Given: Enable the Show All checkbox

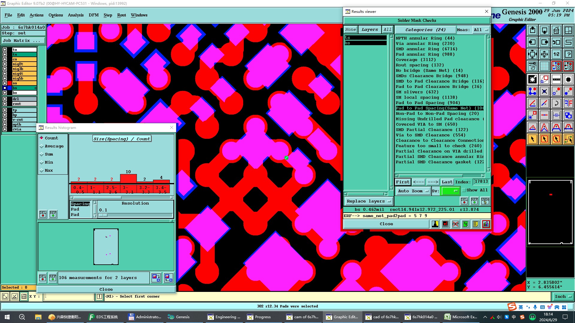Looking at the screenshot, I should pyautogui.click(x=464, y=190).
